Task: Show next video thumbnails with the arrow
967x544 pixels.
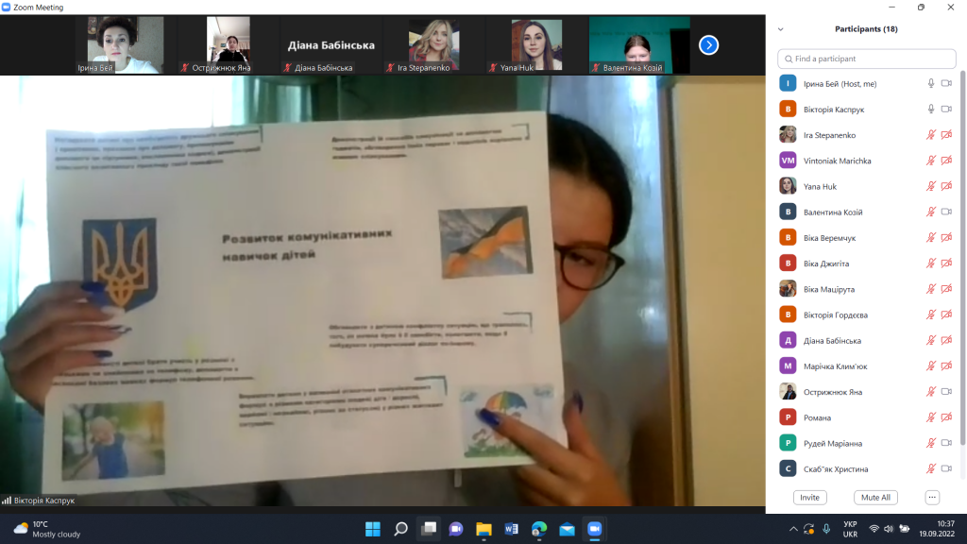Action: 708,44
